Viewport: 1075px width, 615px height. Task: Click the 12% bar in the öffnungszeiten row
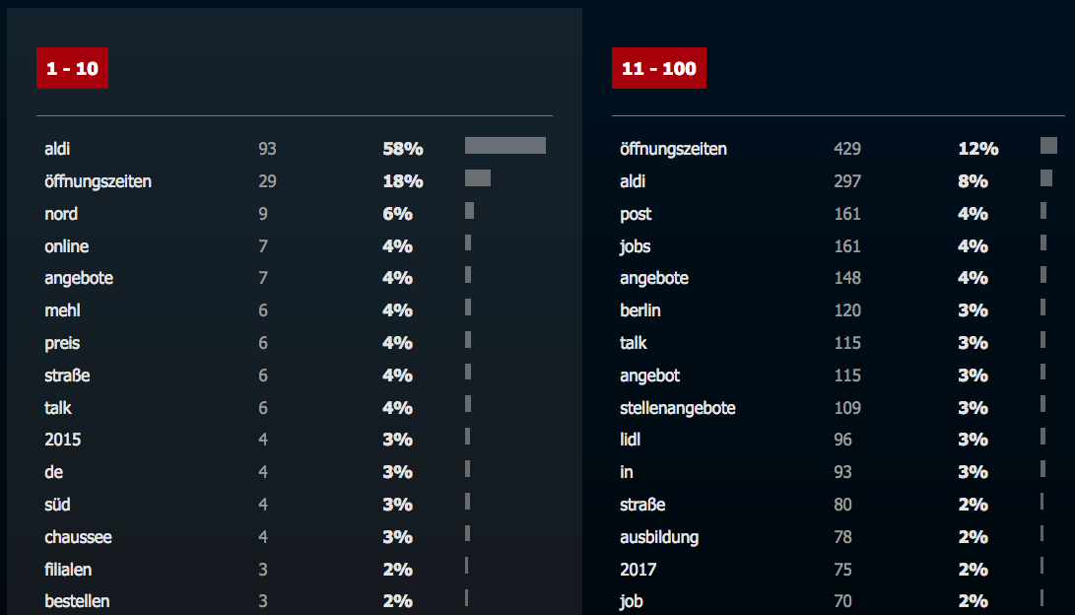[1048, 145]
